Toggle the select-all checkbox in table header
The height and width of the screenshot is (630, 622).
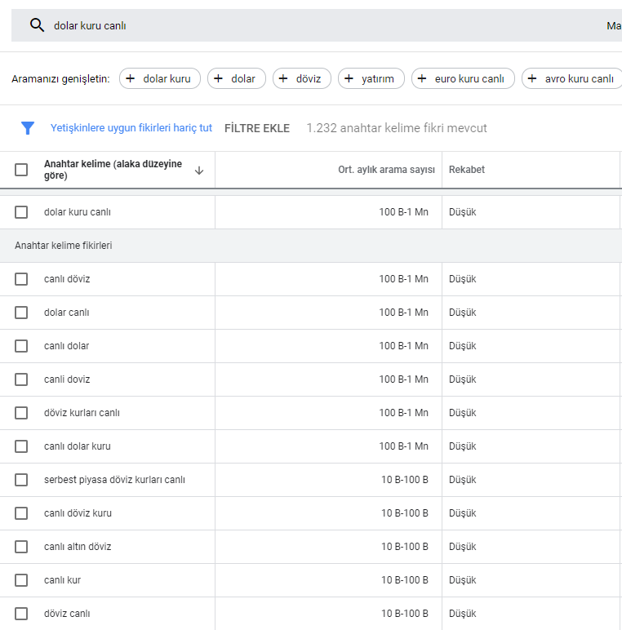pyautogui.click(x=21, y=170)
